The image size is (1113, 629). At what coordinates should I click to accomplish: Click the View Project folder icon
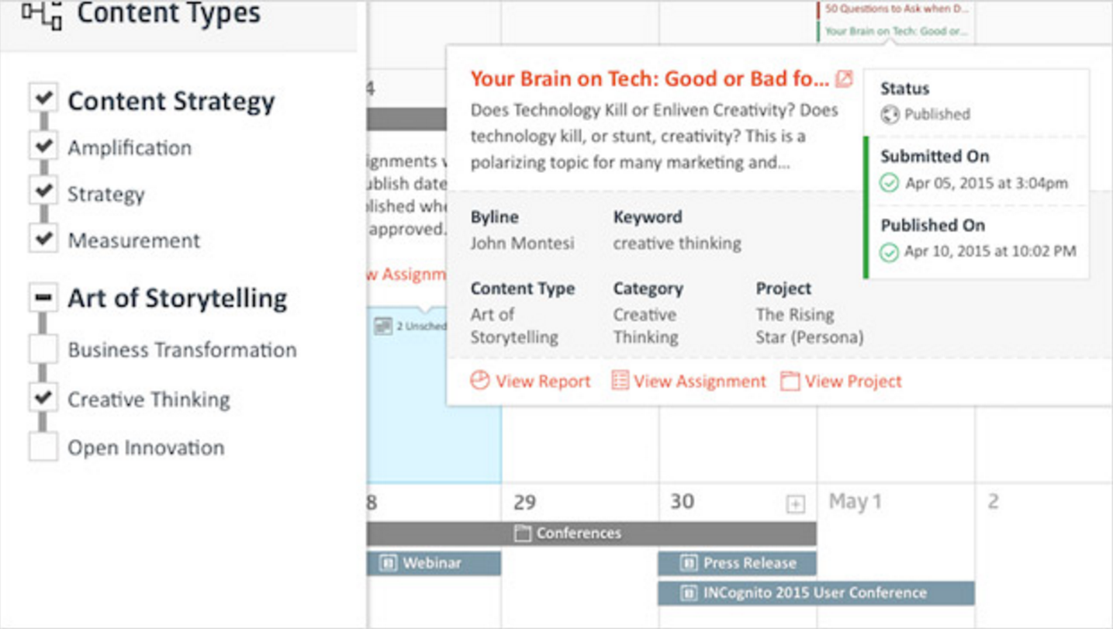[x=790, y=381]
